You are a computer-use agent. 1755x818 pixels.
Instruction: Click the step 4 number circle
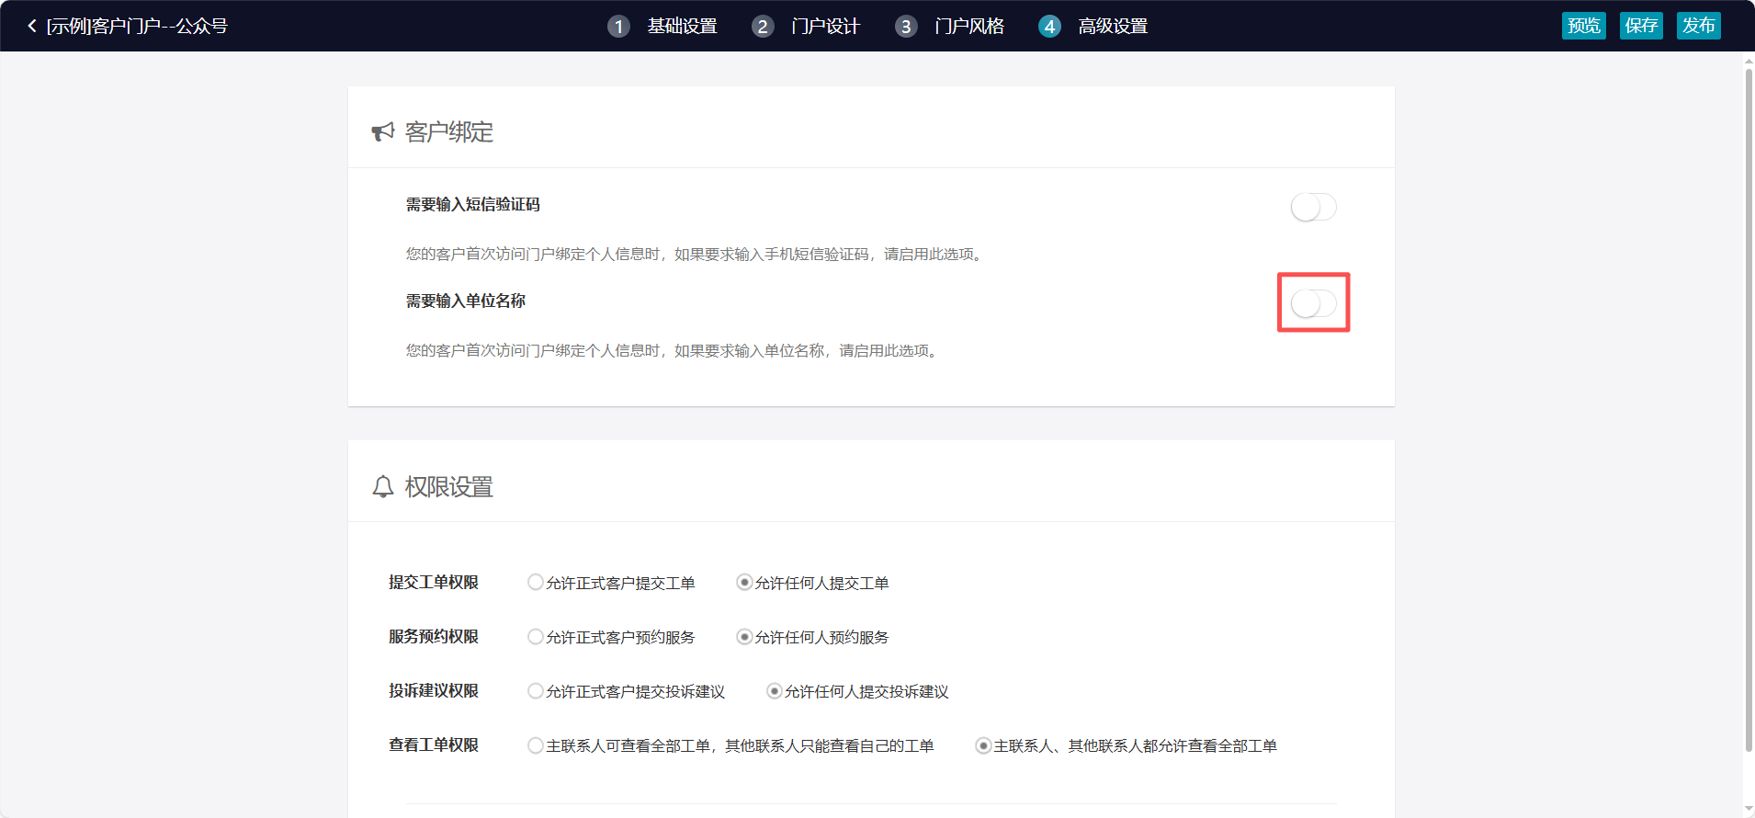click(1049, 27)
